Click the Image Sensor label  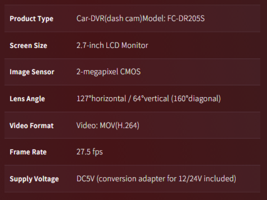click(x=32, y=72)
